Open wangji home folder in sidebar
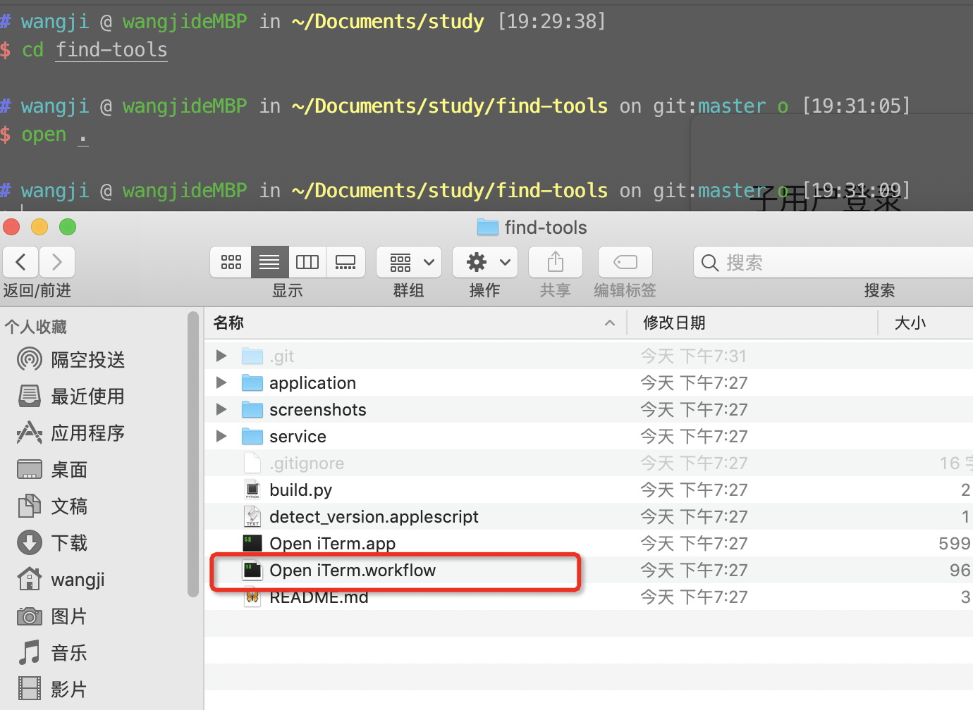The image size is (973, 710). (61, 580)
